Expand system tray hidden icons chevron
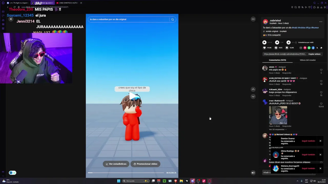328x184 pixels. coord(298,181)
